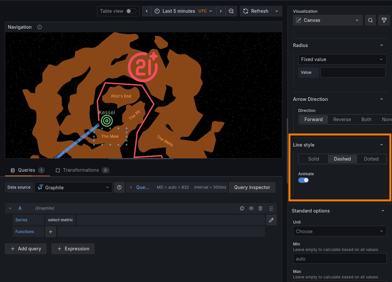
Task: Select the Queries tab
Action: pos(27,170)
